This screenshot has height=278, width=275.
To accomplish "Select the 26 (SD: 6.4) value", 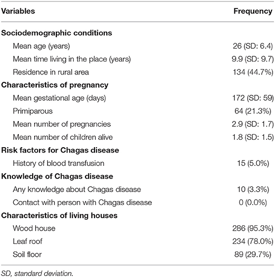I will 253,46.
